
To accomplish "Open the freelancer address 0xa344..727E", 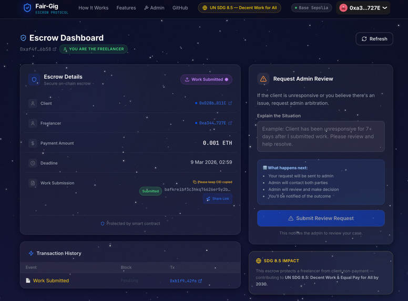I will coord(212,123).
